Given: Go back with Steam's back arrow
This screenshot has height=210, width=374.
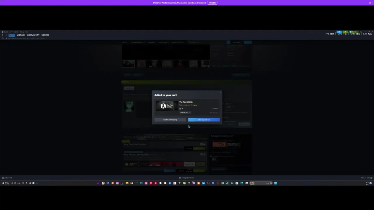Looking at the screenshot, I should pyautogui.click(x=3, y=35).
